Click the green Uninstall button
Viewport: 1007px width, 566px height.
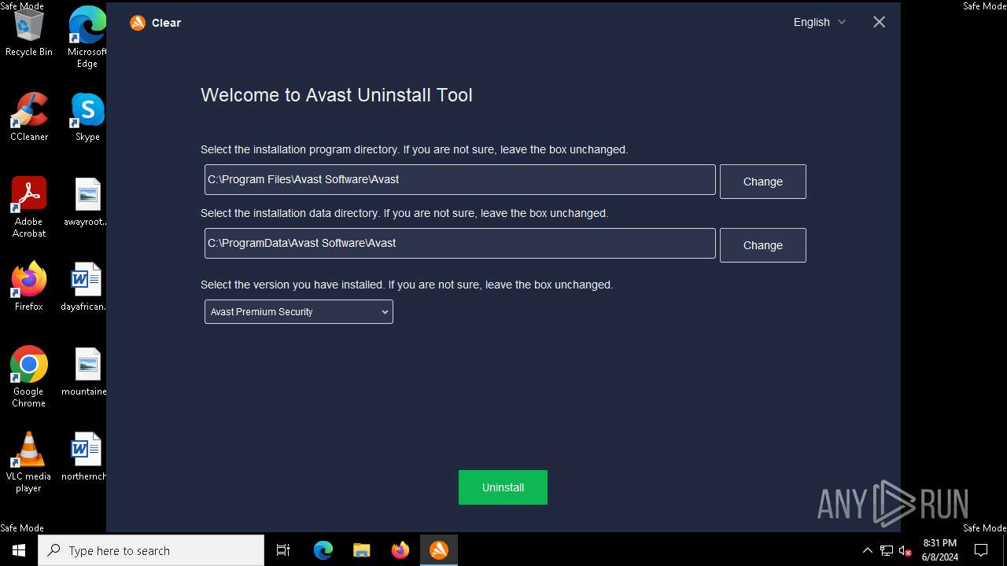pos(503,487)
